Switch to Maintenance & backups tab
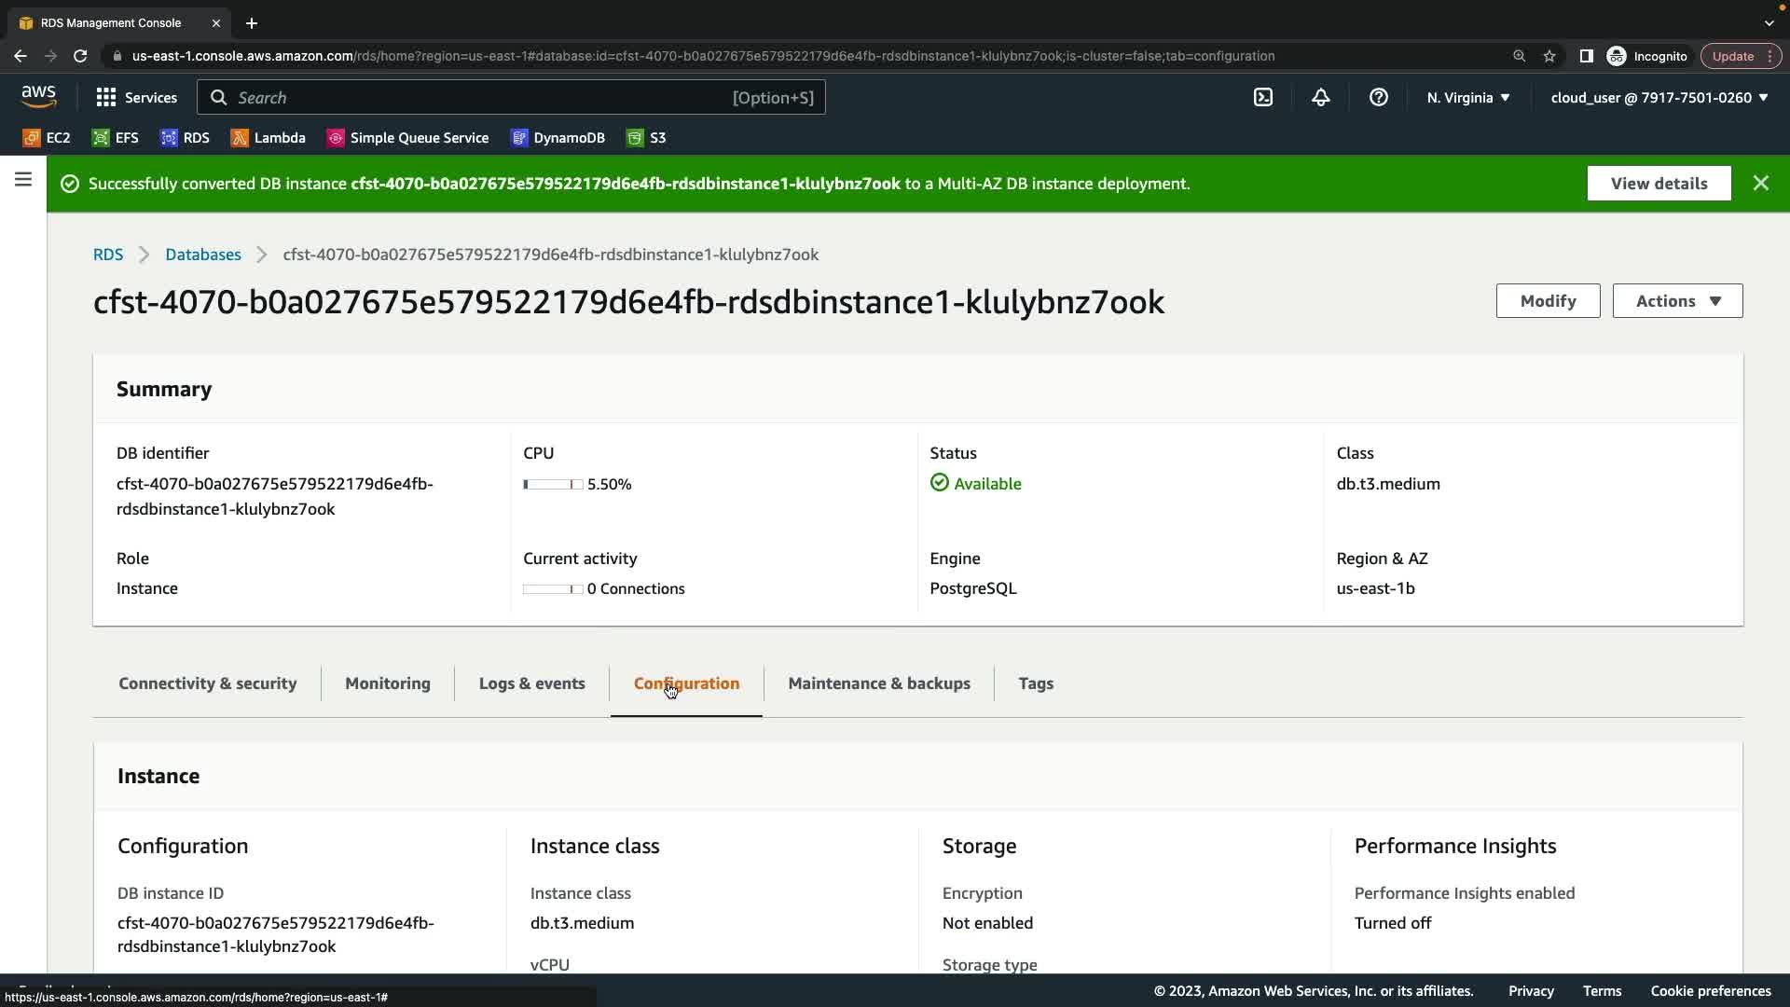 coord(878,683)
